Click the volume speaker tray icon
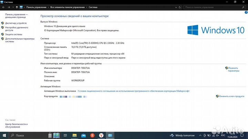The image size is (248, 139). pos(217,135)
